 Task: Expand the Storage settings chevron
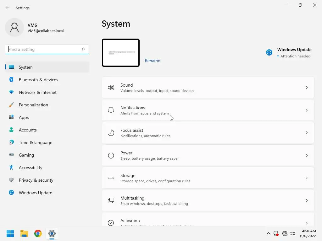(306, 178)
